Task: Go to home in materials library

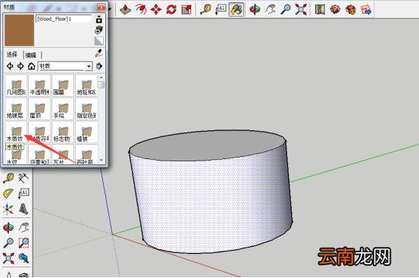Action: 32,66
